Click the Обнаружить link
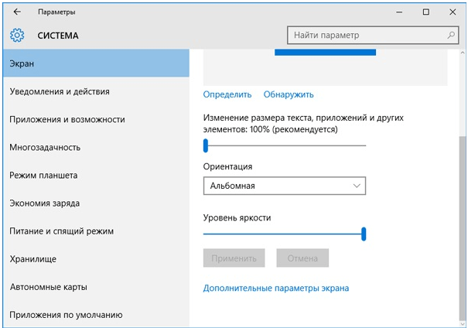468x328 pixels. click(289, 94)
